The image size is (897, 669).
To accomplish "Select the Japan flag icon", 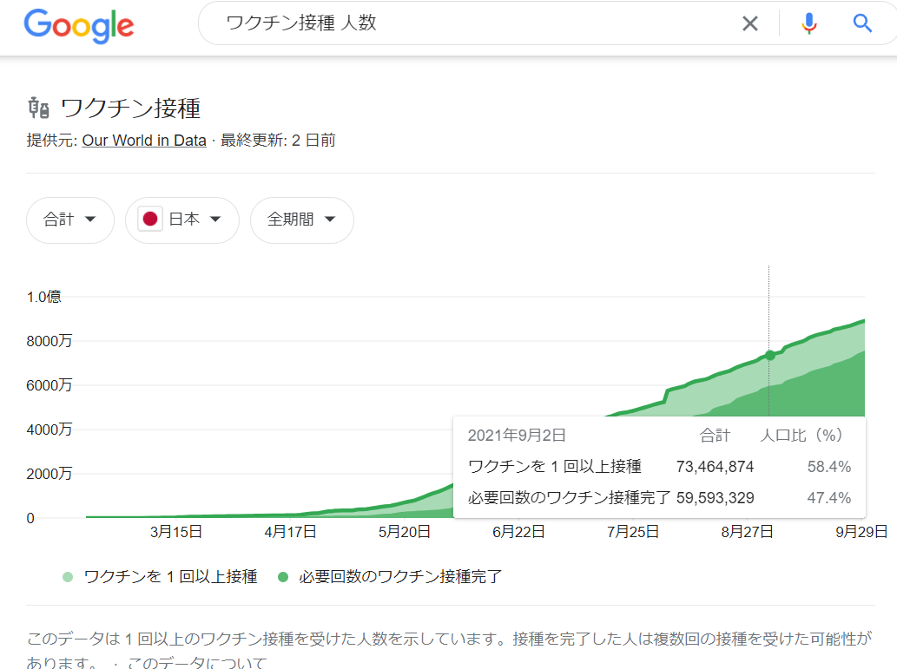I will tap(150, 219).
